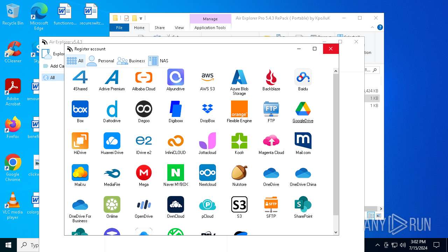Image resolution: width=448 pixels, height=252 pixels.
Task: Select Nutstore acorn icon
Action: (239, 176)
